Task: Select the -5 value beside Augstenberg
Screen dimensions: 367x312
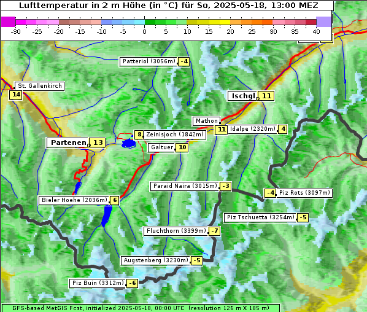Action: coord(196,260)
